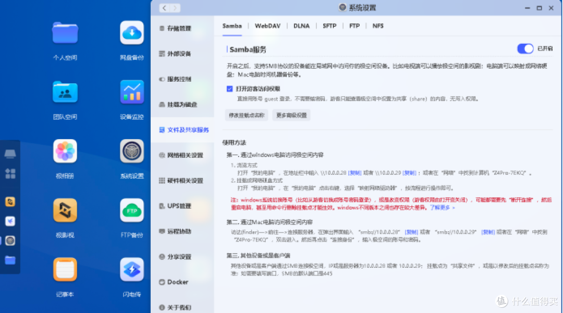This screenshot has height=313, width=563.
Task: Switch to the DLNA tab
Action: pyautogui.click(x=301, y=26)
